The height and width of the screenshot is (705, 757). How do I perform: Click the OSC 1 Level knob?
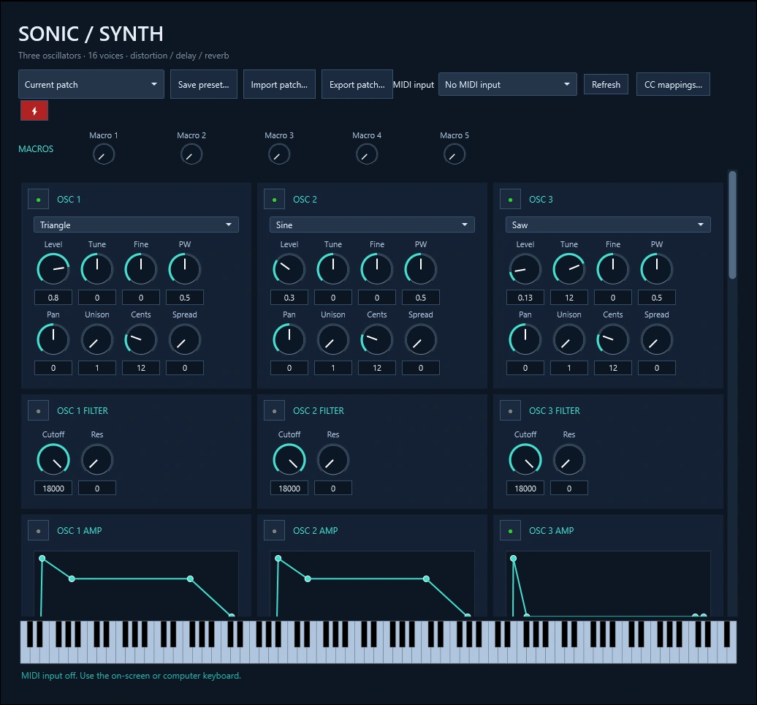click(x=53, y=269)
